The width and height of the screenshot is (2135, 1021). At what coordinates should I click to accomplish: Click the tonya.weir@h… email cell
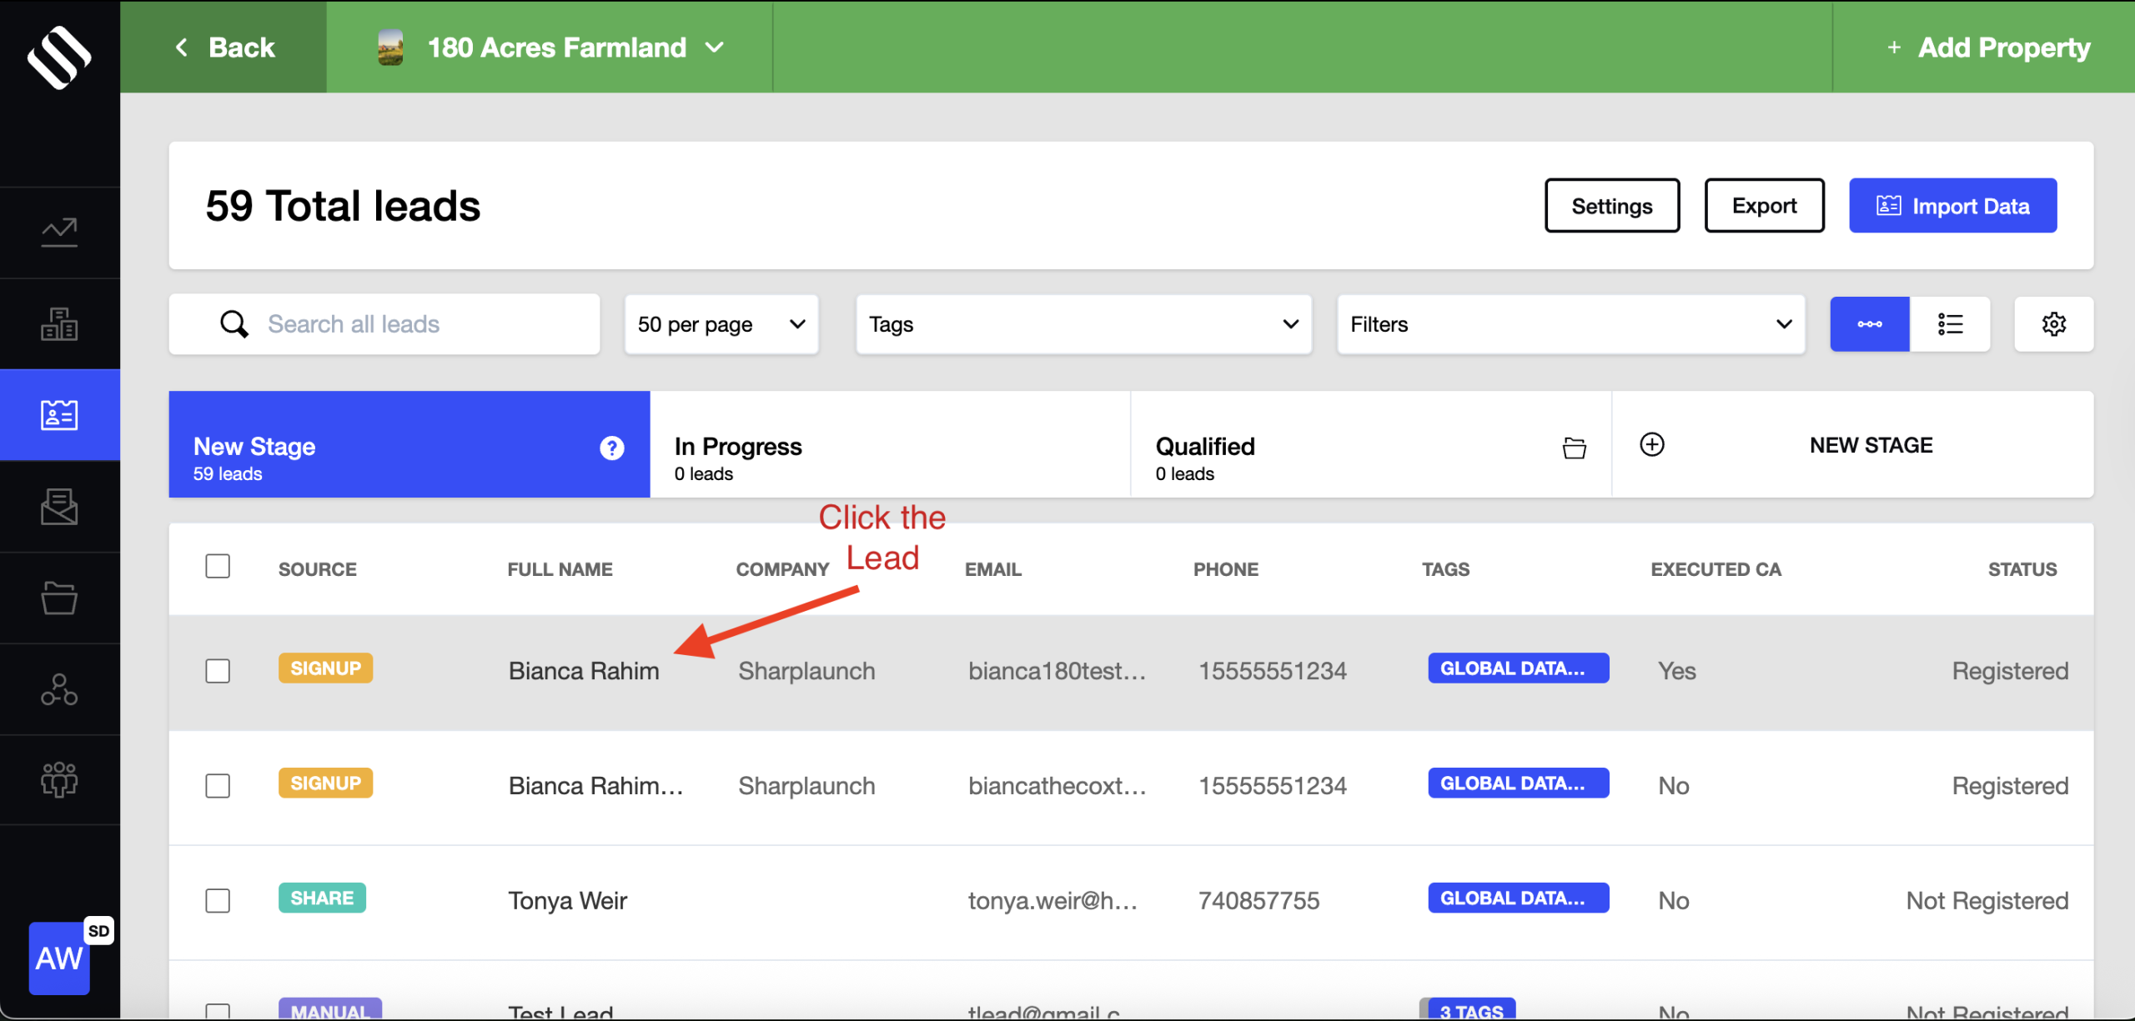point(1052,901)
